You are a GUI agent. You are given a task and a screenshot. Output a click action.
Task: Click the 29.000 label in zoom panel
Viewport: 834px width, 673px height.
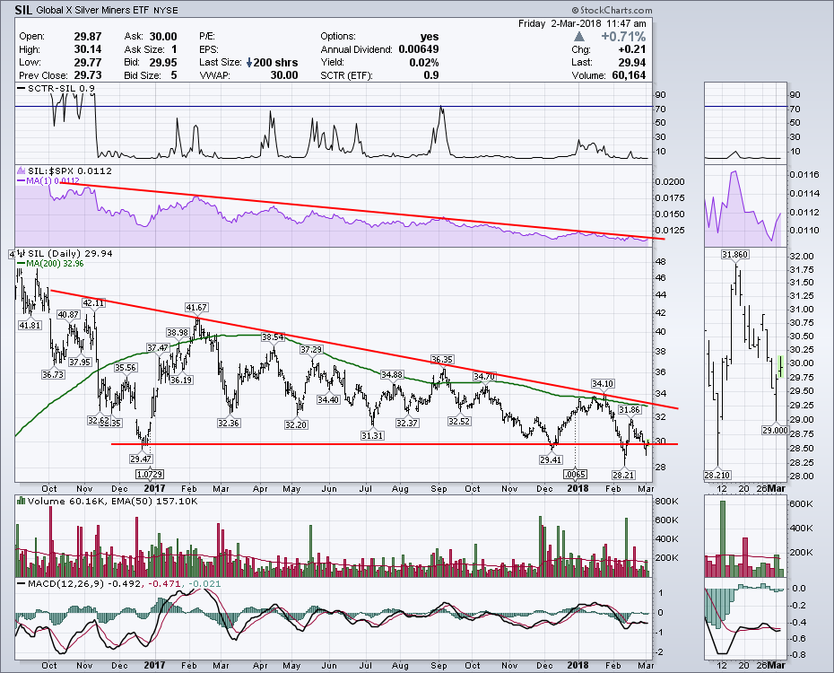[774, 431]
